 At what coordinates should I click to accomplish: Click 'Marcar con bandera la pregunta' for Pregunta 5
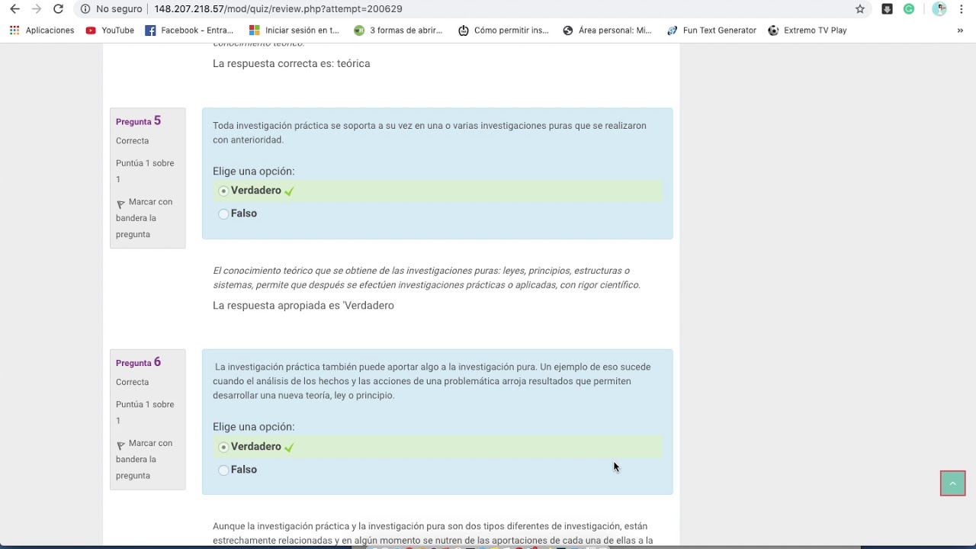click(144, 218)
